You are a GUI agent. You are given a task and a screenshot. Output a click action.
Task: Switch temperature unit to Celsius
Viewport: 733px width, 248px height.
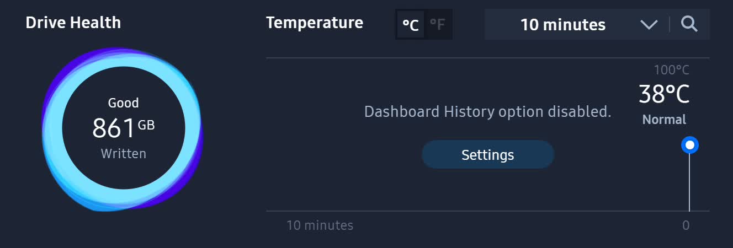coord(410,25)
